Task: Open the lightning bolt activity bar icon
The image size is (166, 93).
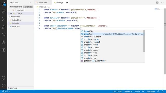Action: pos(4,50)
